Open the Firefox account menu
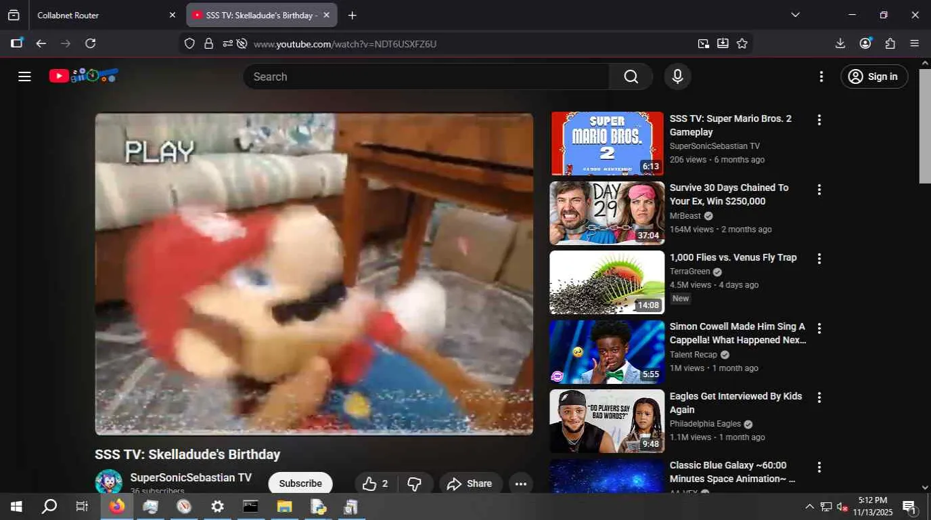Screen dimensions: 931x520 coord(865,43)
